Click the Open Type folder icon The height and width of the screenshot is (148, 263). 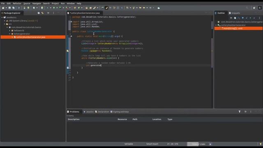click(87, 8)
